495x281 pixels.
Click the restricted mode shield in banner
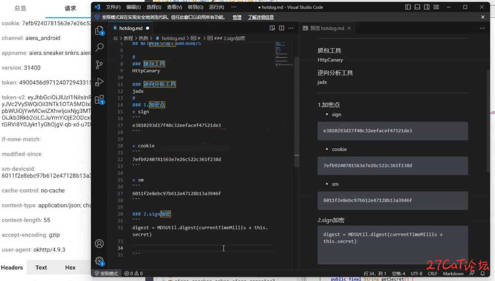tap(97, 17)
